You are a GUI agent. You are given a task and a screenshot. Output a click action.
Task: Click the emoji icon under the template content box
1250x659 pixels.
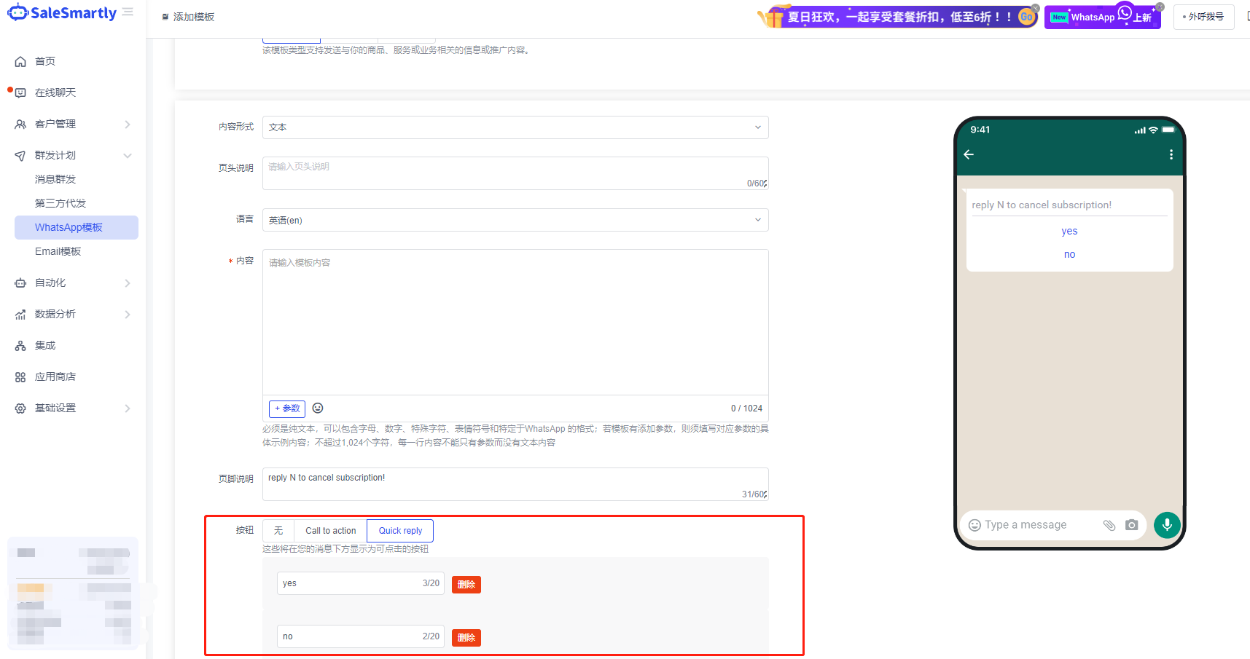pos(317,409)
